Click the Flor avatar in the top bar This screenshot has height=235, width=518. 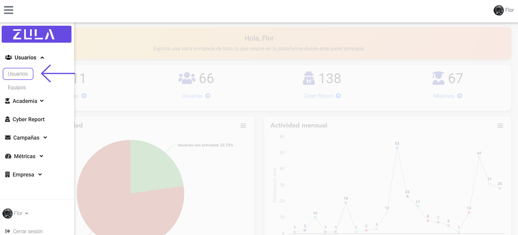[498, 10]
